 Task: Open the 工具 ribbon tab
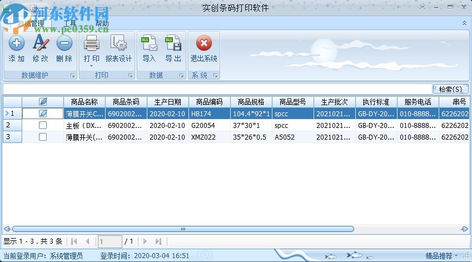(x=69, y=23)
